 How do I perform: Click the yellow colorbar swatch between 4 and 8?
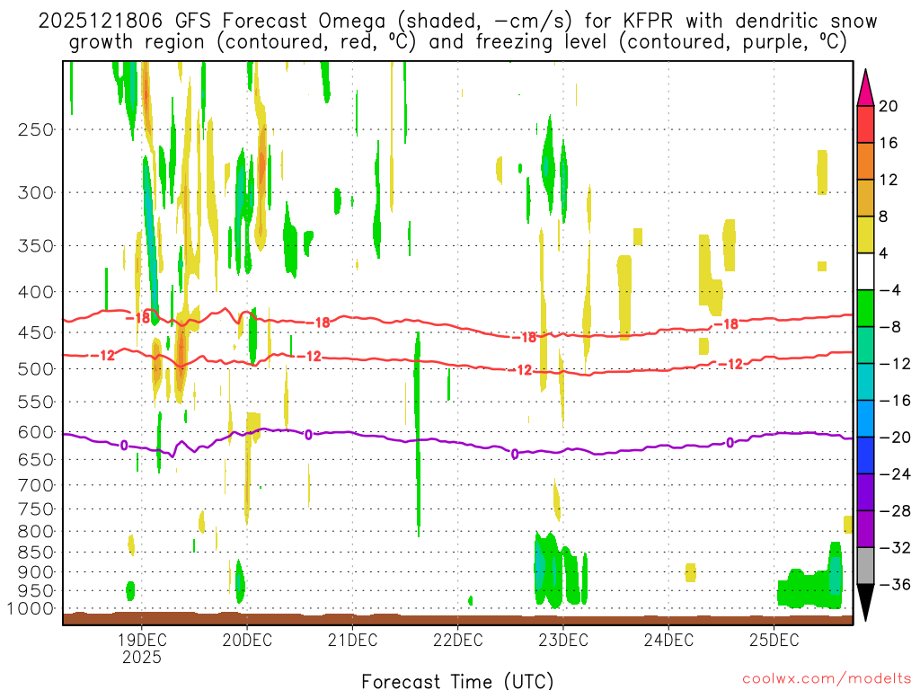tap(865, 234)
